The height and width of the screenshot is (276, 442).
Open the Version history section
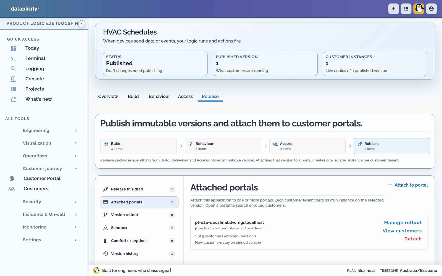139,254
